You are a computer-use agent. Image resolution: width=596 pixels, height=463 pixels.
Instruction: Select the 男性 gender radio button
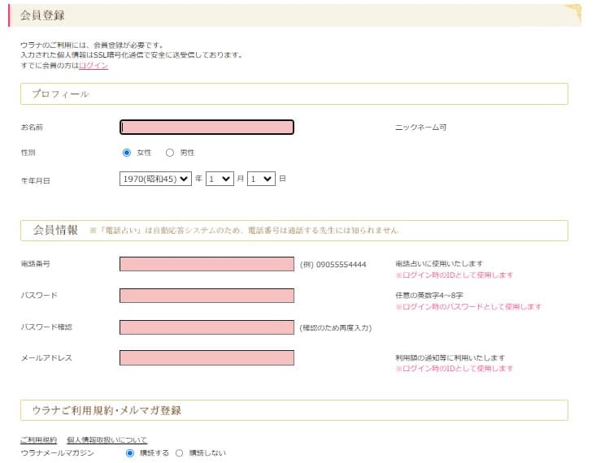pyautogui.click(x=170, y=153)
